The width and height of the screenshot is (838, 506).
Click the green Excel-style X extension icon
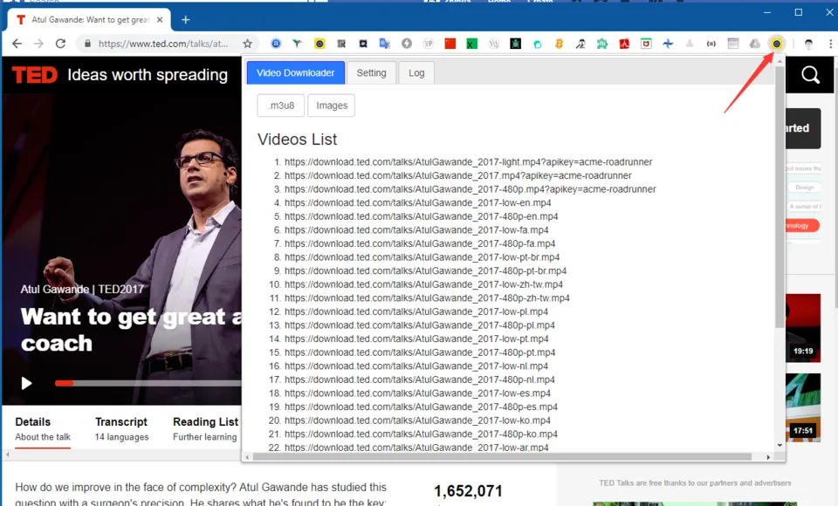[x=471, y=44]
